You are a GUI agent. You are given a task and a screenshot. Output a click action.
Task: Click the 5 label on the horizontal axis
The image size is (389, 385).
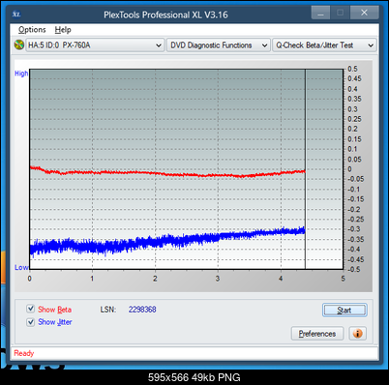[x=343, y=279]
